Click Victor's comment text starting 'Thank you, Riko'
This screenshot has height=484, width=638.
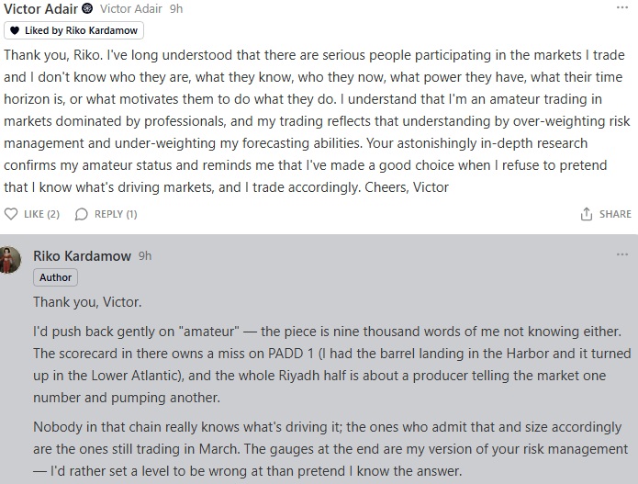point(317,121)
